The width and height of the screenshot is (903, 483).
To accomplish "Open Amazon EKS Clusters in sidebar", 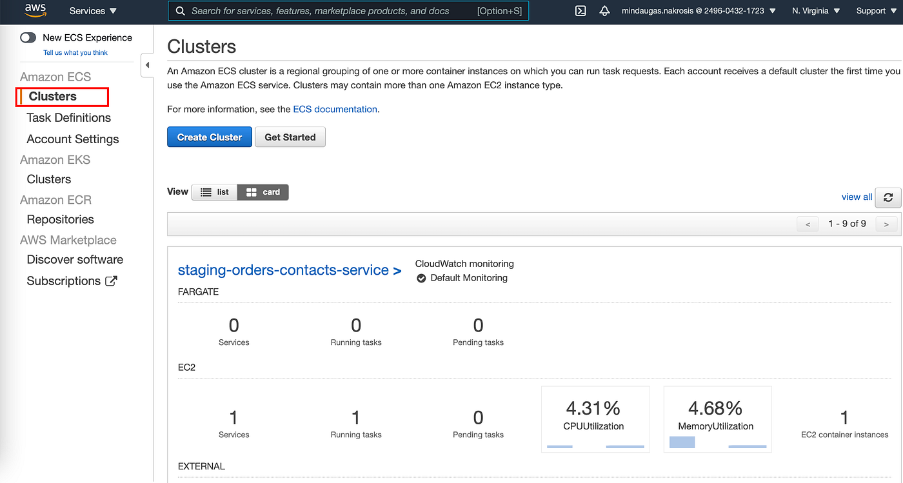I will [49, 179].
